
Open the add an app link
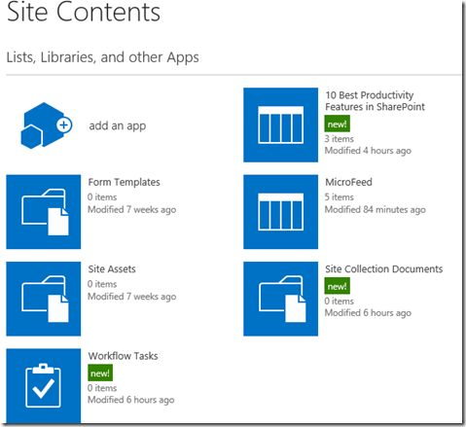pyautogui.click(x=118, y=125)
